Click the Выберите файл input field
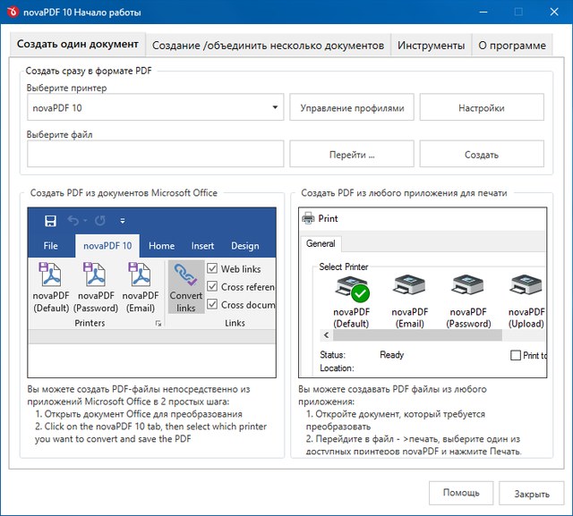This screenshot has height=516, width=573. click(156, 154)
